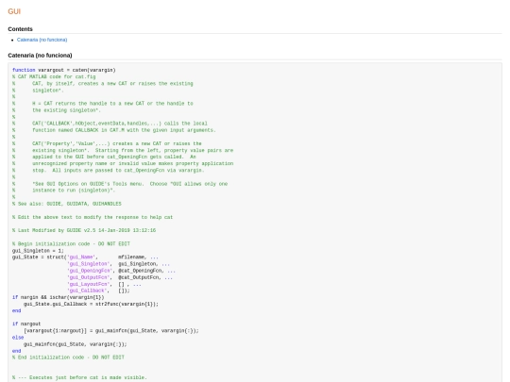Click the 'if nargout' line
This screenshot has width=510, height=382.
[26, 324]
